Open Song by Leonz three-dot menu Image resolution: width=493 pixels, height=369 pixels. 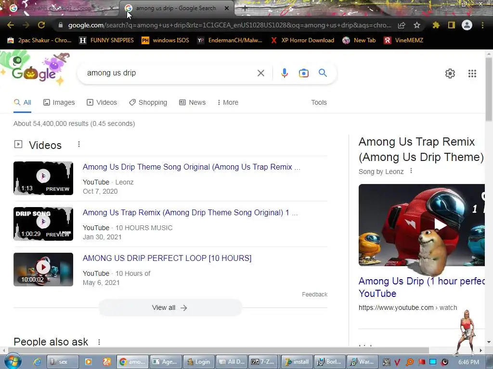pyautogui.click(x=411, y=171)
